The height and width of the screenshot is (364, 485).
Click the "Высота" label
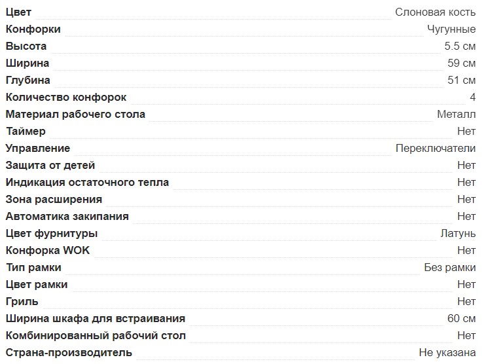coord(26,46)
